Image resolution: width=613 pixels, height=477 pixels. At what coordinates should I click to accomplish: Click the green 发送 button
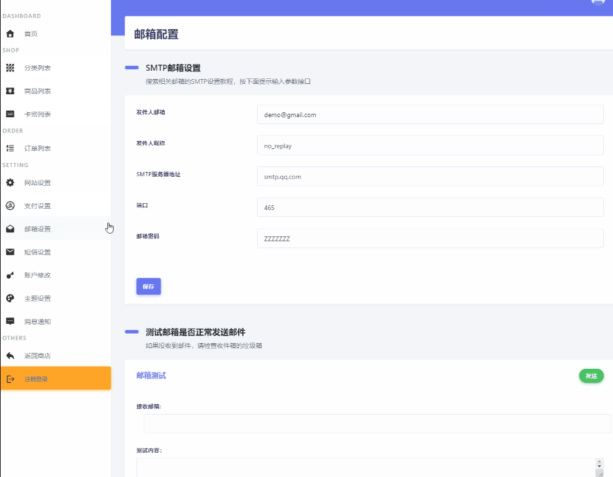pyautogui.click(x=591, y=376)
